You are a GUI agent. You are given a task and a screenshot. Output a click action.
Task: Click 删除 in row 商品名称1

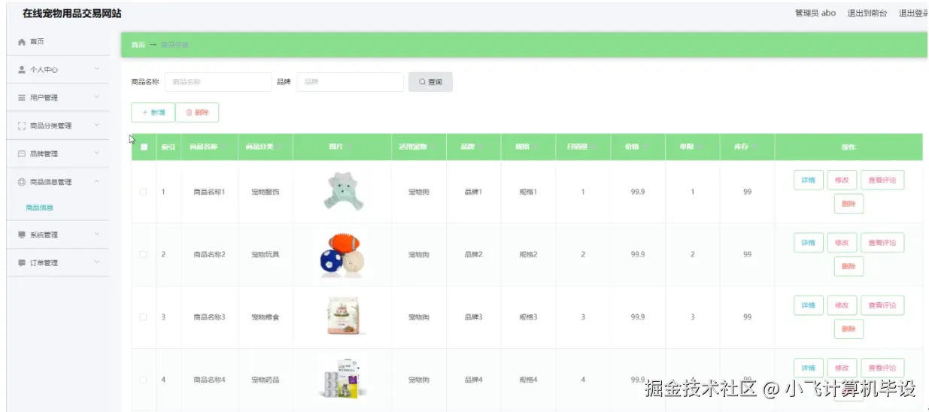point(849,204)
